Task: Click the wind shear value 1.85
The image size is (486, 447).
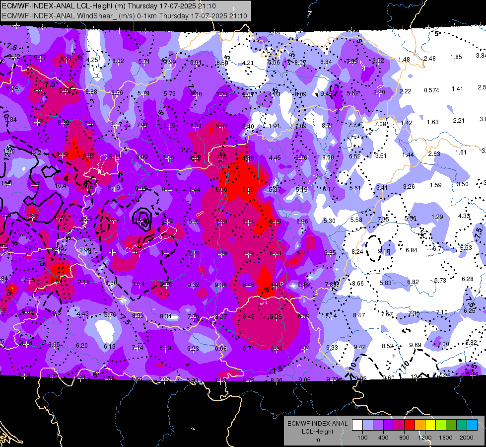Action: [456, 57]
